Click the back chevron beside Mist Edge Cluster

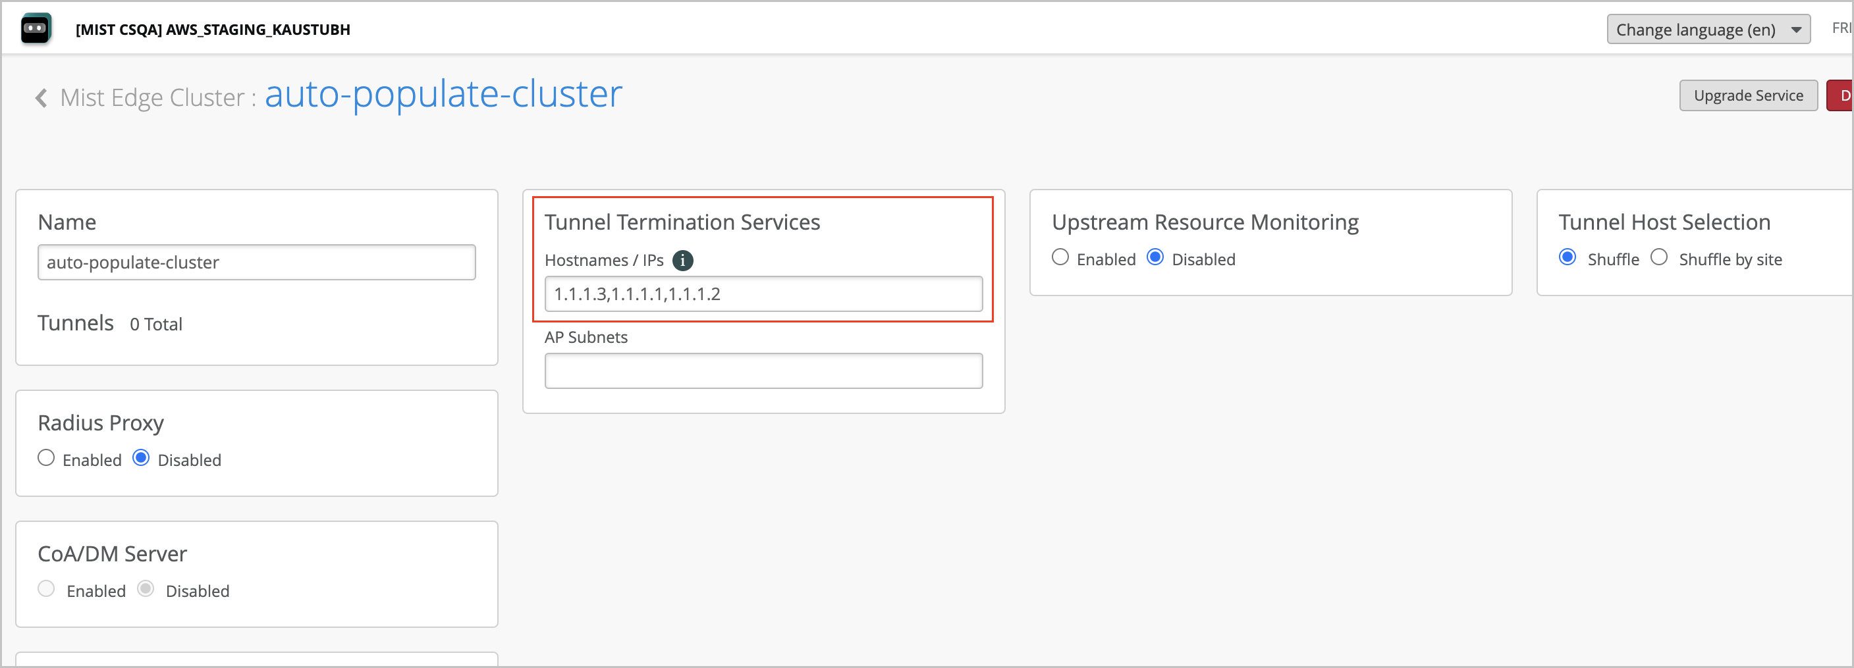41,98
